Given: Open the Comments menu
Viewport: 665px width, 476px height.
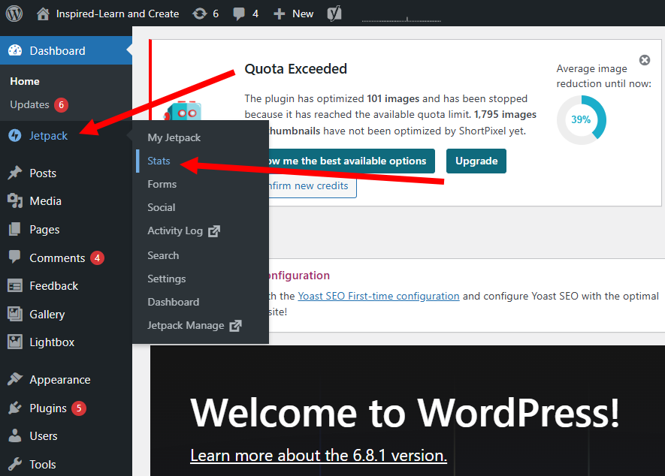Looking at the screenshot, I should point(57,258).
